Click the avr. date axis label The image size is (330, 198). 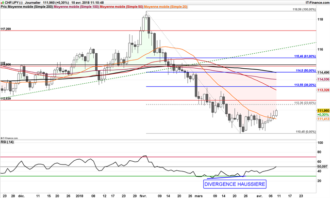[259, 196]
